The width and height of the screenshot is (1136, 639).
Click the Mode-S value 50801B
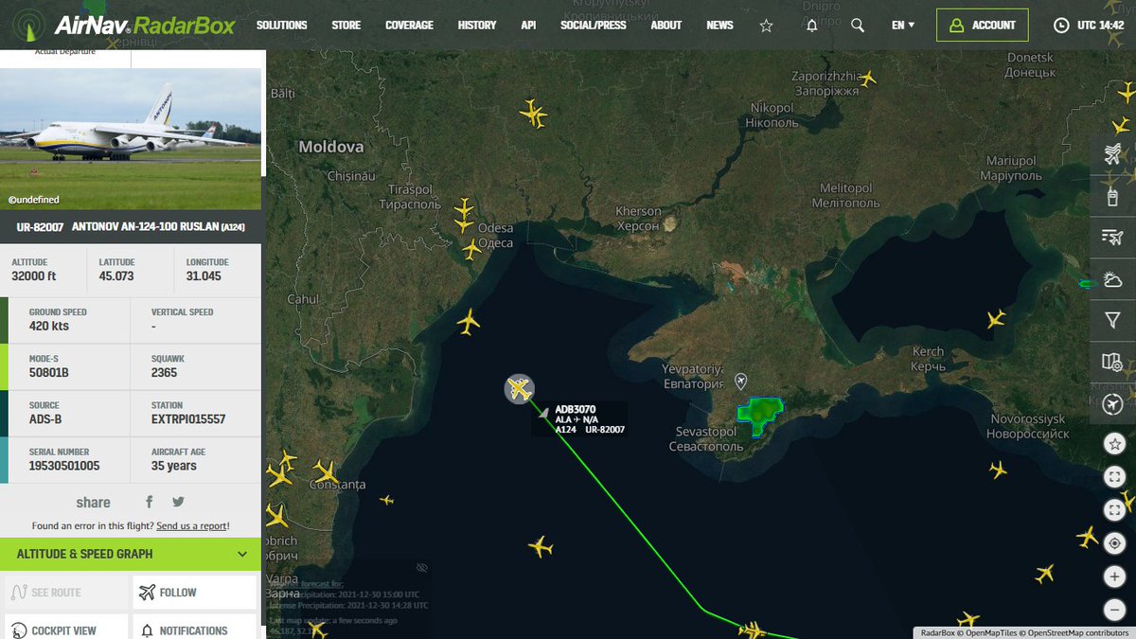pyautogui.click(x=49, y=372)
